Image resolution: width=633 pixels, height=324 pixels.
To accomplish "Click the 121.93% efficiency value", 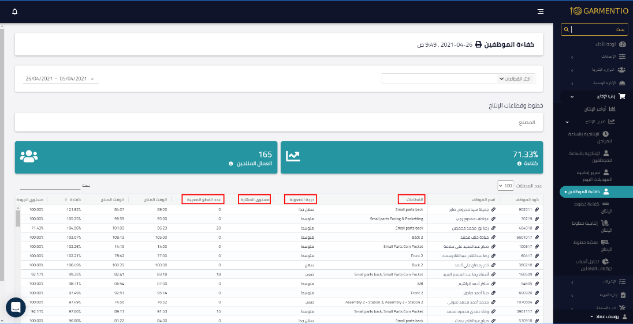I will 74,209.
